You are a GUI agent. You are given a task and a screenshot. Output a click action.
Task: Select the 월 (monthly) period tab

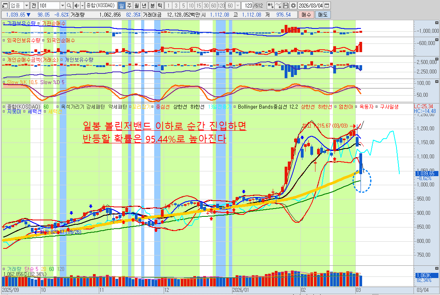137,6
